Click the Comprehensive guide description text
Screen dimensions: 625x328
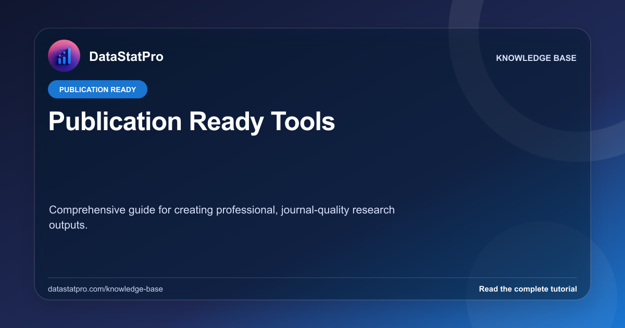coord(222,219)
